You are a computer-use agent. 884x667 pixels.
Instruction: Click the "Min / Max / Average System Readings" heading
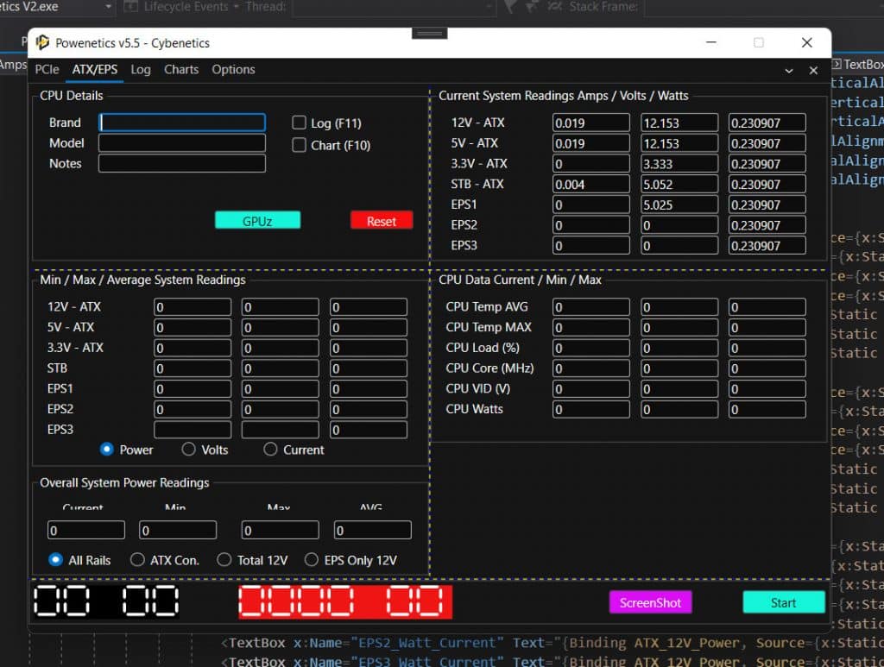[142, 280]
